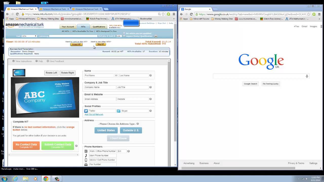
Task: Open Money Making Sites folder in Google window
Action: 222,19
